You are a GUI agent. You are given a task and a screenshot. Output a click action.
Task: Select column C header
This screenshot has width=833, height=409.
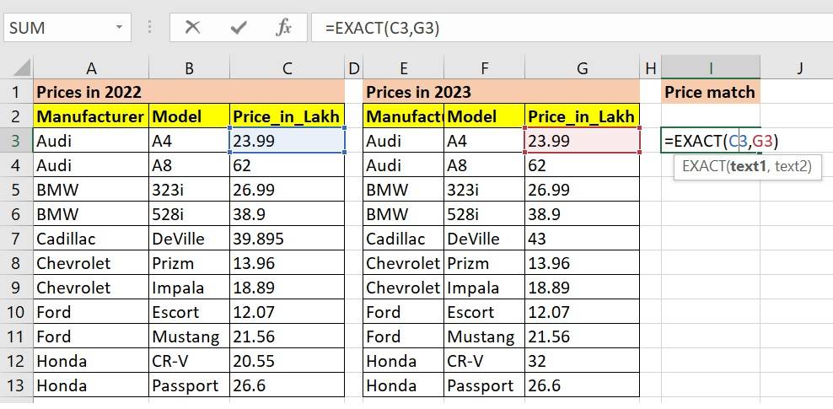(x=287, y=68)
